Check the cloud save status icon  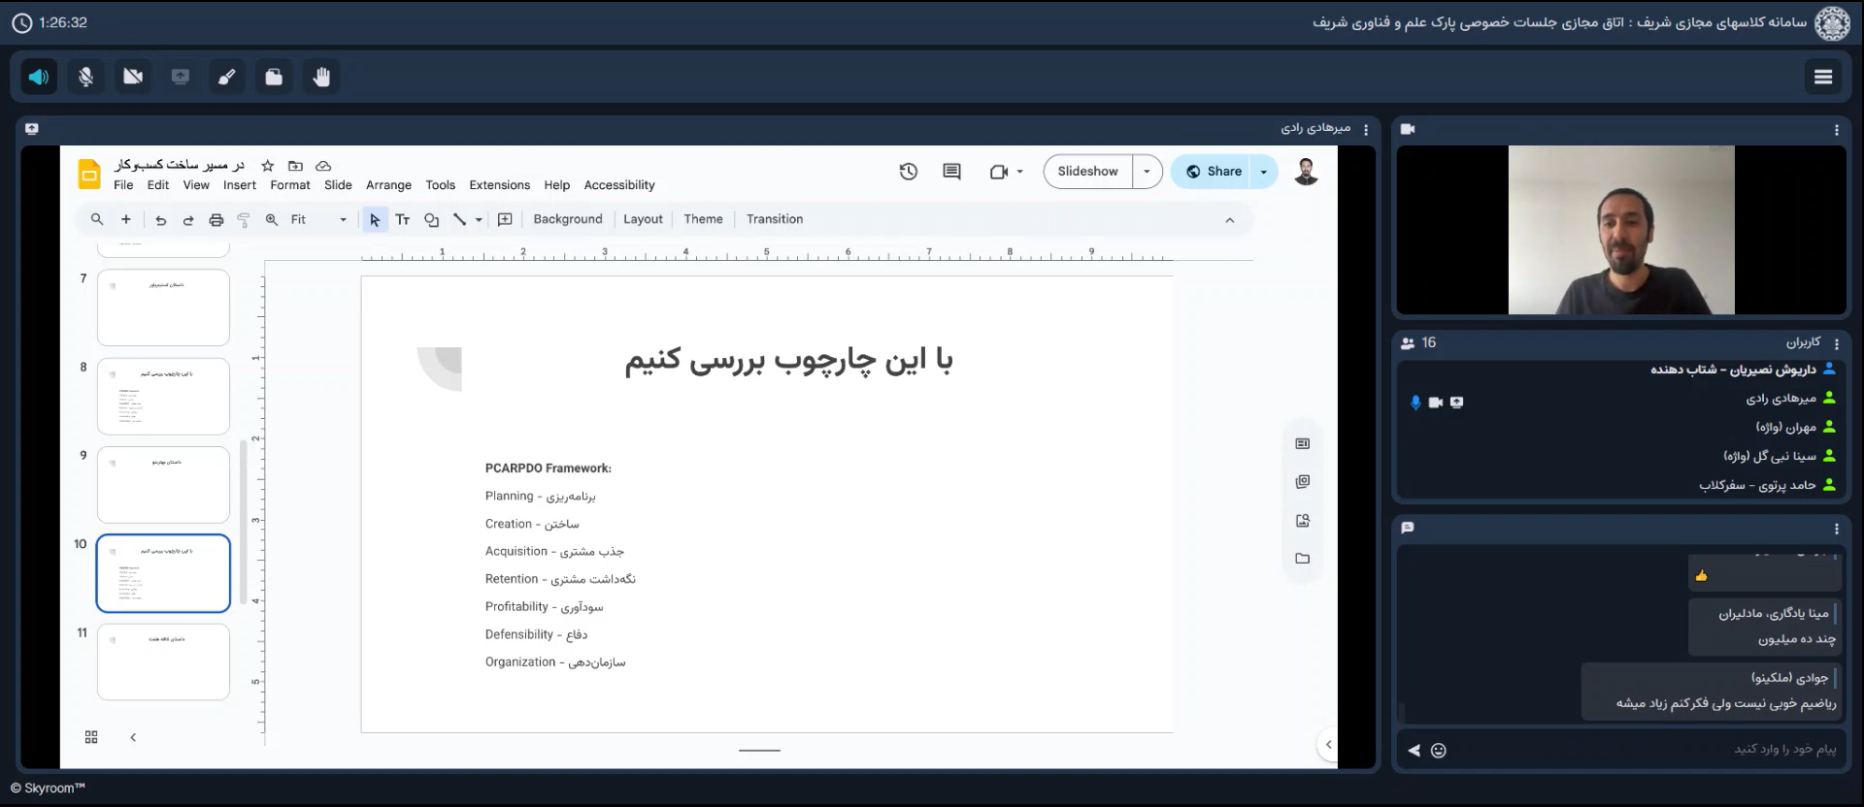[324, 166]
